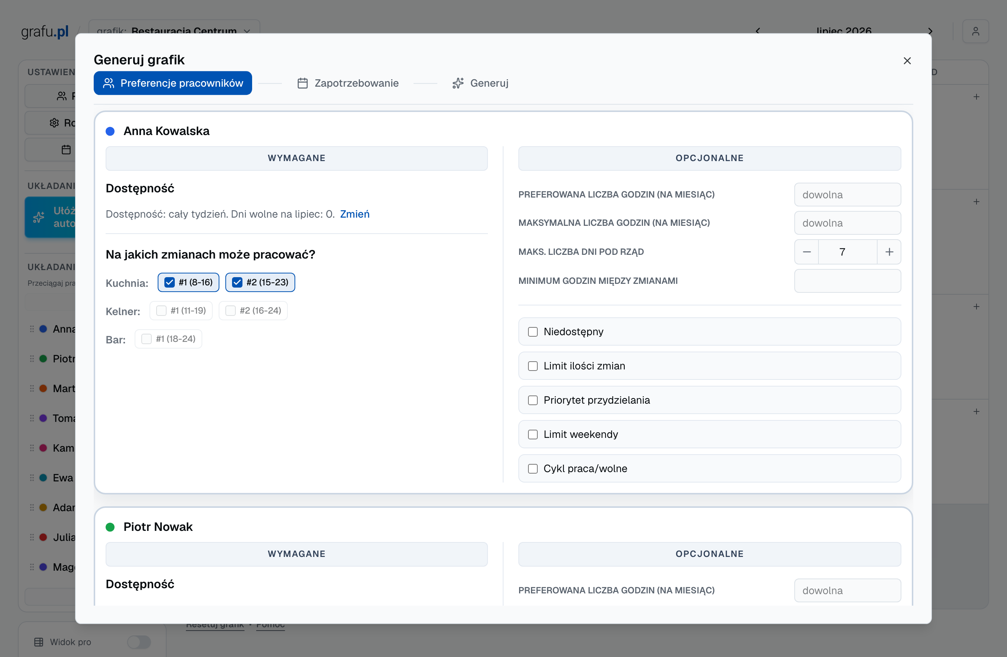Select Anna in the sidebar employee list
The height and width of the screenshot is (657, 1007).
(64, 329)
